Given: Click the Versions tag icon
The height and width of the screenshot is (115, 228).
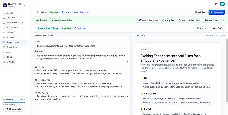Looking at the screenshot, I should pos(4,37).
